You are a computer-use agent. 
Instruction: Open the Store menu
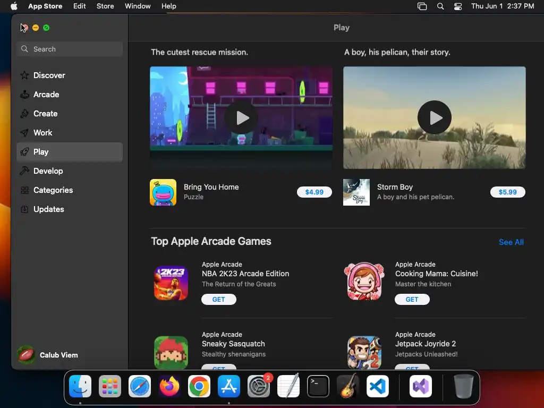[105, 6]
